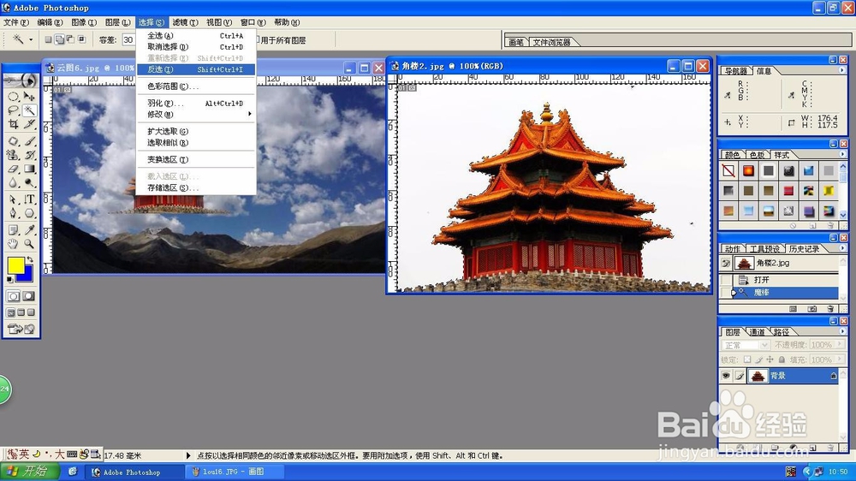
Task: Click the 开始 Start button
Action: pos(30,472)
